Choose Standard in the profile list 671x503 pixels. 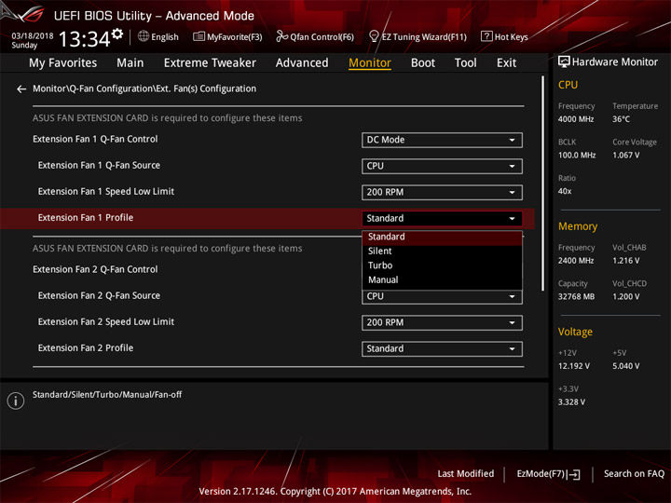click(x=442, y=237)
